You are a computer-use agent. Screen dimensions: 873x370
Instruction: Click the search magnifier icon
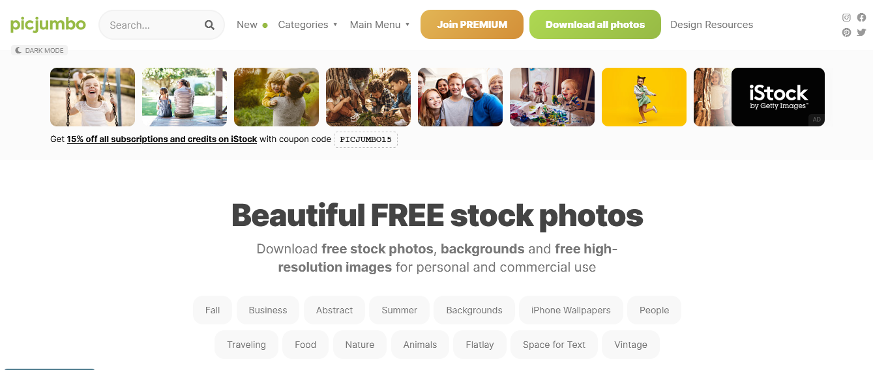[209, 25]
